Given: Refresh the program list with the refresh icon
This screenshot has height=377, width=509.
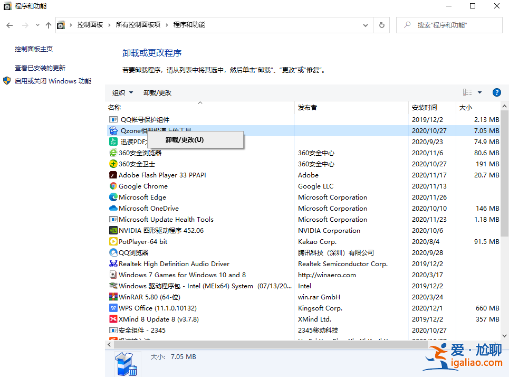Looking at the screenshot, I should pyautogui.click(x=381, y=24).
